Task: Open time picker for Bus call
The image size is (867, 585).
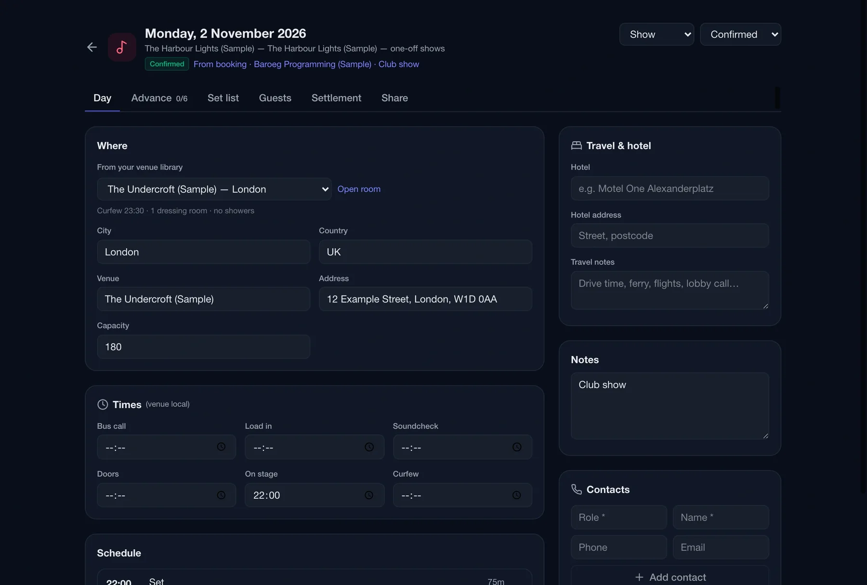Action: click(221, 447)
